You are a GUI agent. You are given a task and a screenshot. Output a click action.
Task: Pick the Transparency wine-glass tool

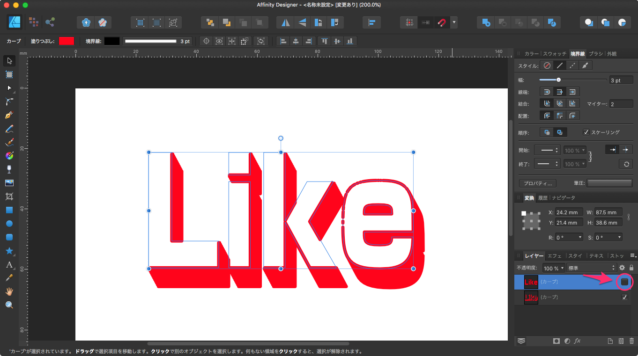(x=9, y=169)
